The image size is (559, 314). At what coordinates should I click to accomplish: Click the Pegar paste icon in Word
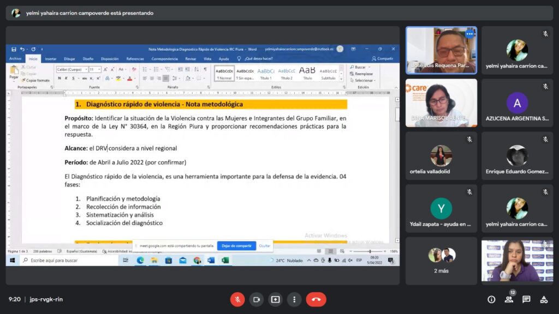pyautogui.click(x=14, y=71)
